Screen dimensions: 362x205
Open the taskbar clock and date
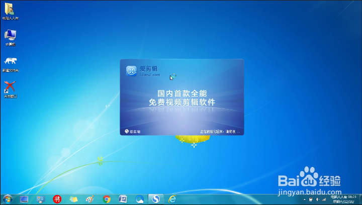coord(343,199)
